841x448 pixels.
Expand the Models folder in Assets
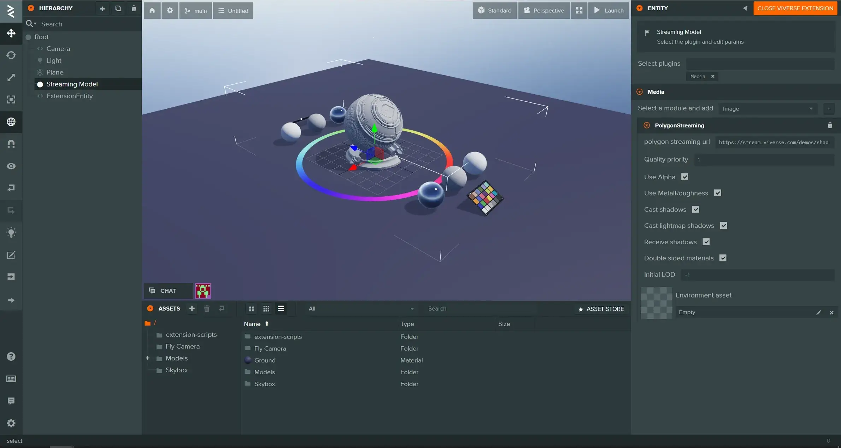click(147, 358)
